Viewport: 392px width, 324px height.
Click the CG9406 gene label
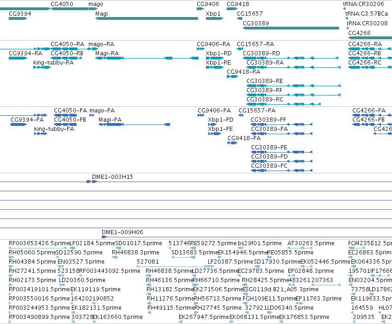click(x=208, y=4)
